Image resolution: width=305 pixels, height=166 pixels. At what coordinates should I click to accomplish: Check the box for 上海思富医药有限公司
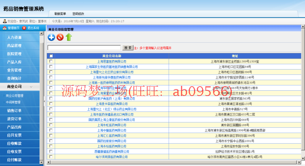51,61
